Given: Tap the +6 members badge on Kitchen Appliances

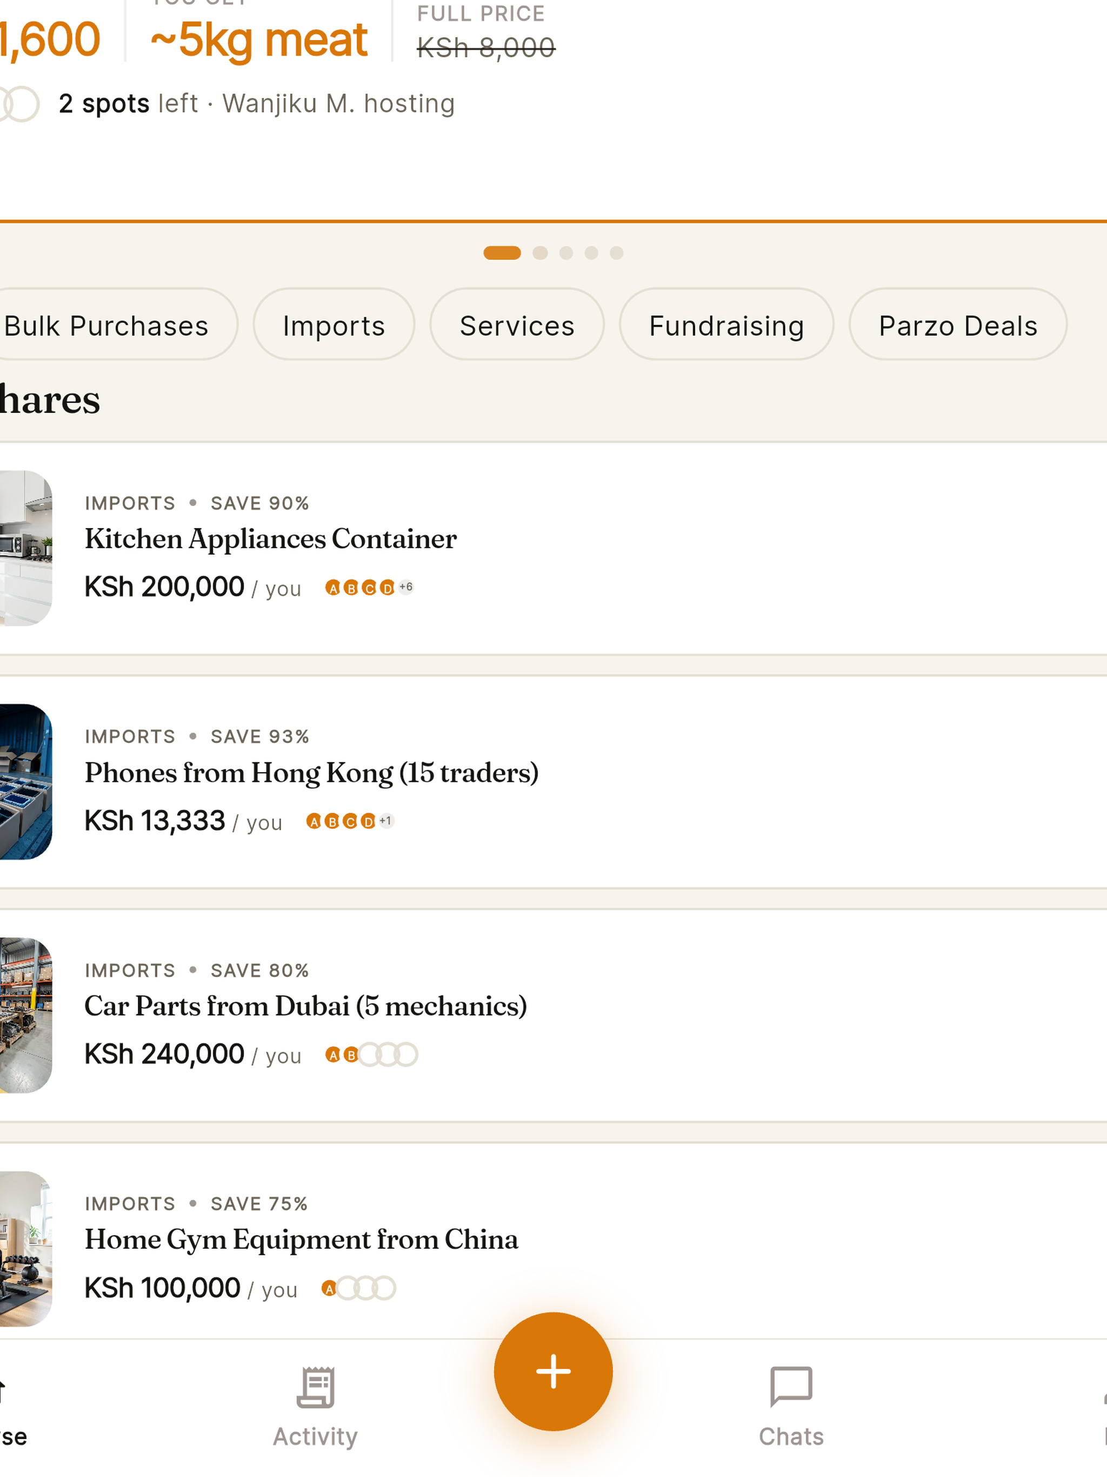Looking at the screenshot, I should click(406, 587).
